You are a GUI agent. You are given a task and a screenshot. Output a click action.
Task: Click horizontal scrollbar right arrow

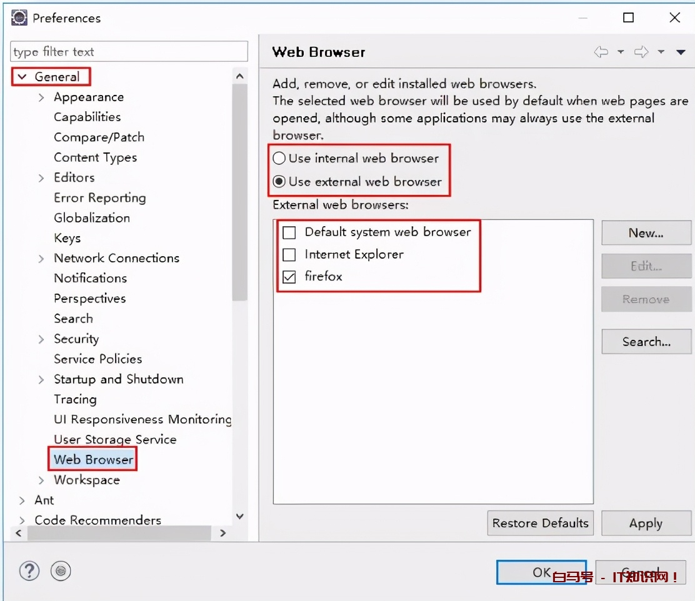[222, 533]
